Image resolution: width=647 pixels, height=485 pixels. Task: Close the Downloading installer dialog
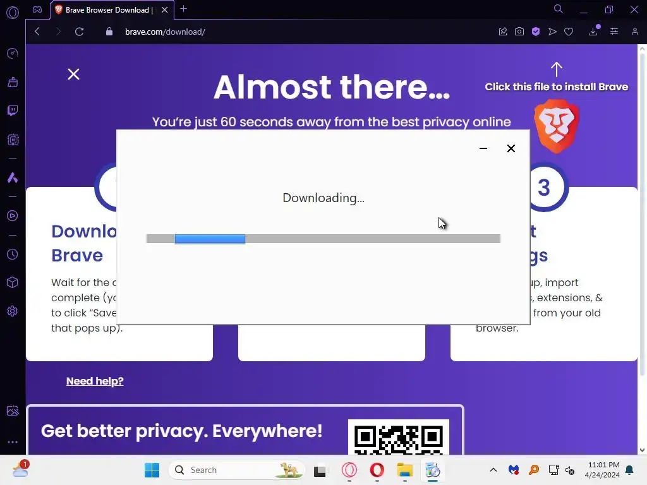pos(511,148)
